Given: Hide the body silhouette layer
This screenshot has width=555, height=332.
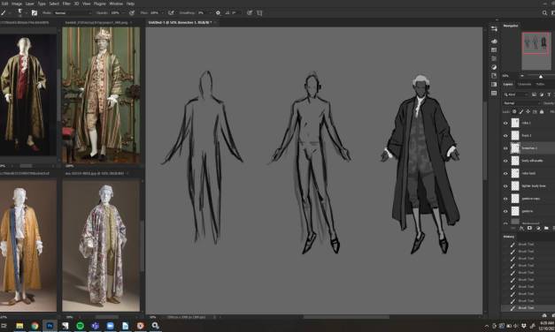Looking at the screenshot, I should coord(505,161).
